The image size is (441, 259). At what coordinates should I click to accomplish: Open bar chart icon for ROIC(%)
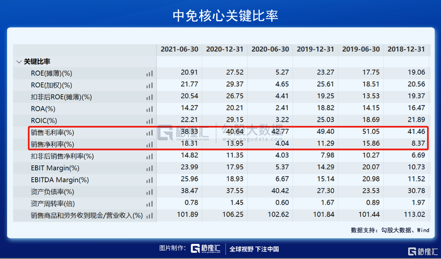[149, 121]
